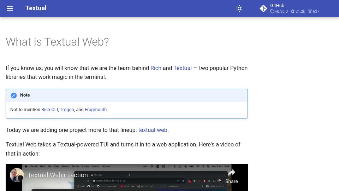Click the video channel avatar
339x191 pixels.
(17, 175)
